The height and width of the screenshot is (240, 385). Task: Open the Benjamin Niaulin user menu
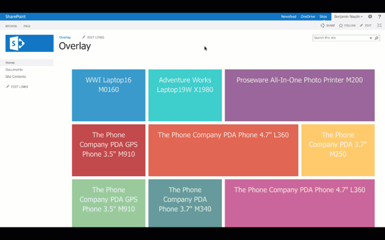[348, 17]
